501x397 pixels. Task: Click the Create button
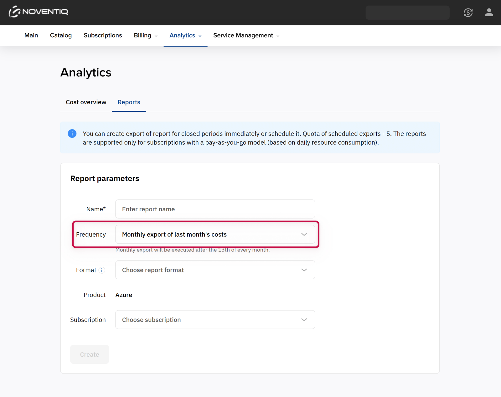click(x=90, y=354)
